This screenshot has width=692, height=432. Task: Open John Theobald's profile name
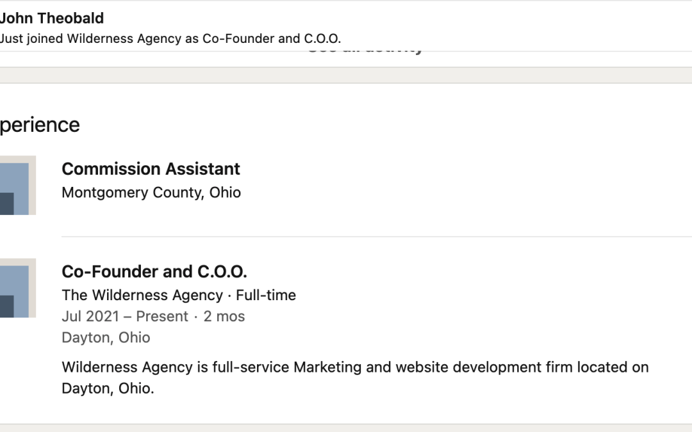point(51,18)
